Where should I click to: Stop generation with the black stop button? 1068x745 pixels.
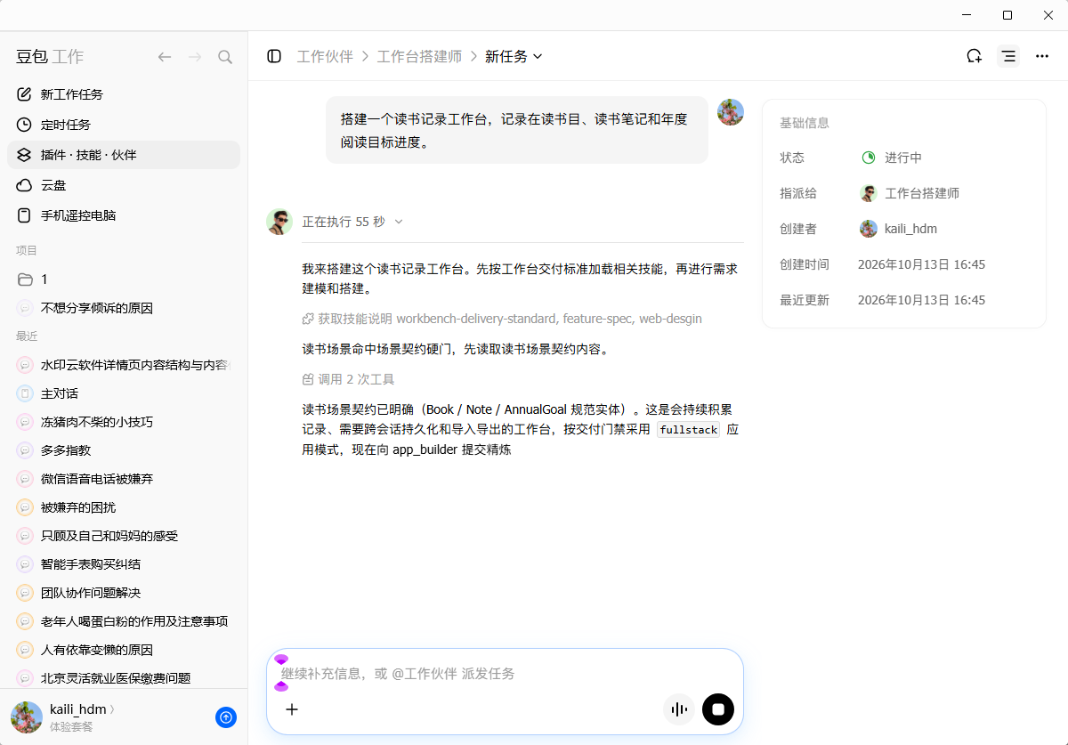coord(718,709)
